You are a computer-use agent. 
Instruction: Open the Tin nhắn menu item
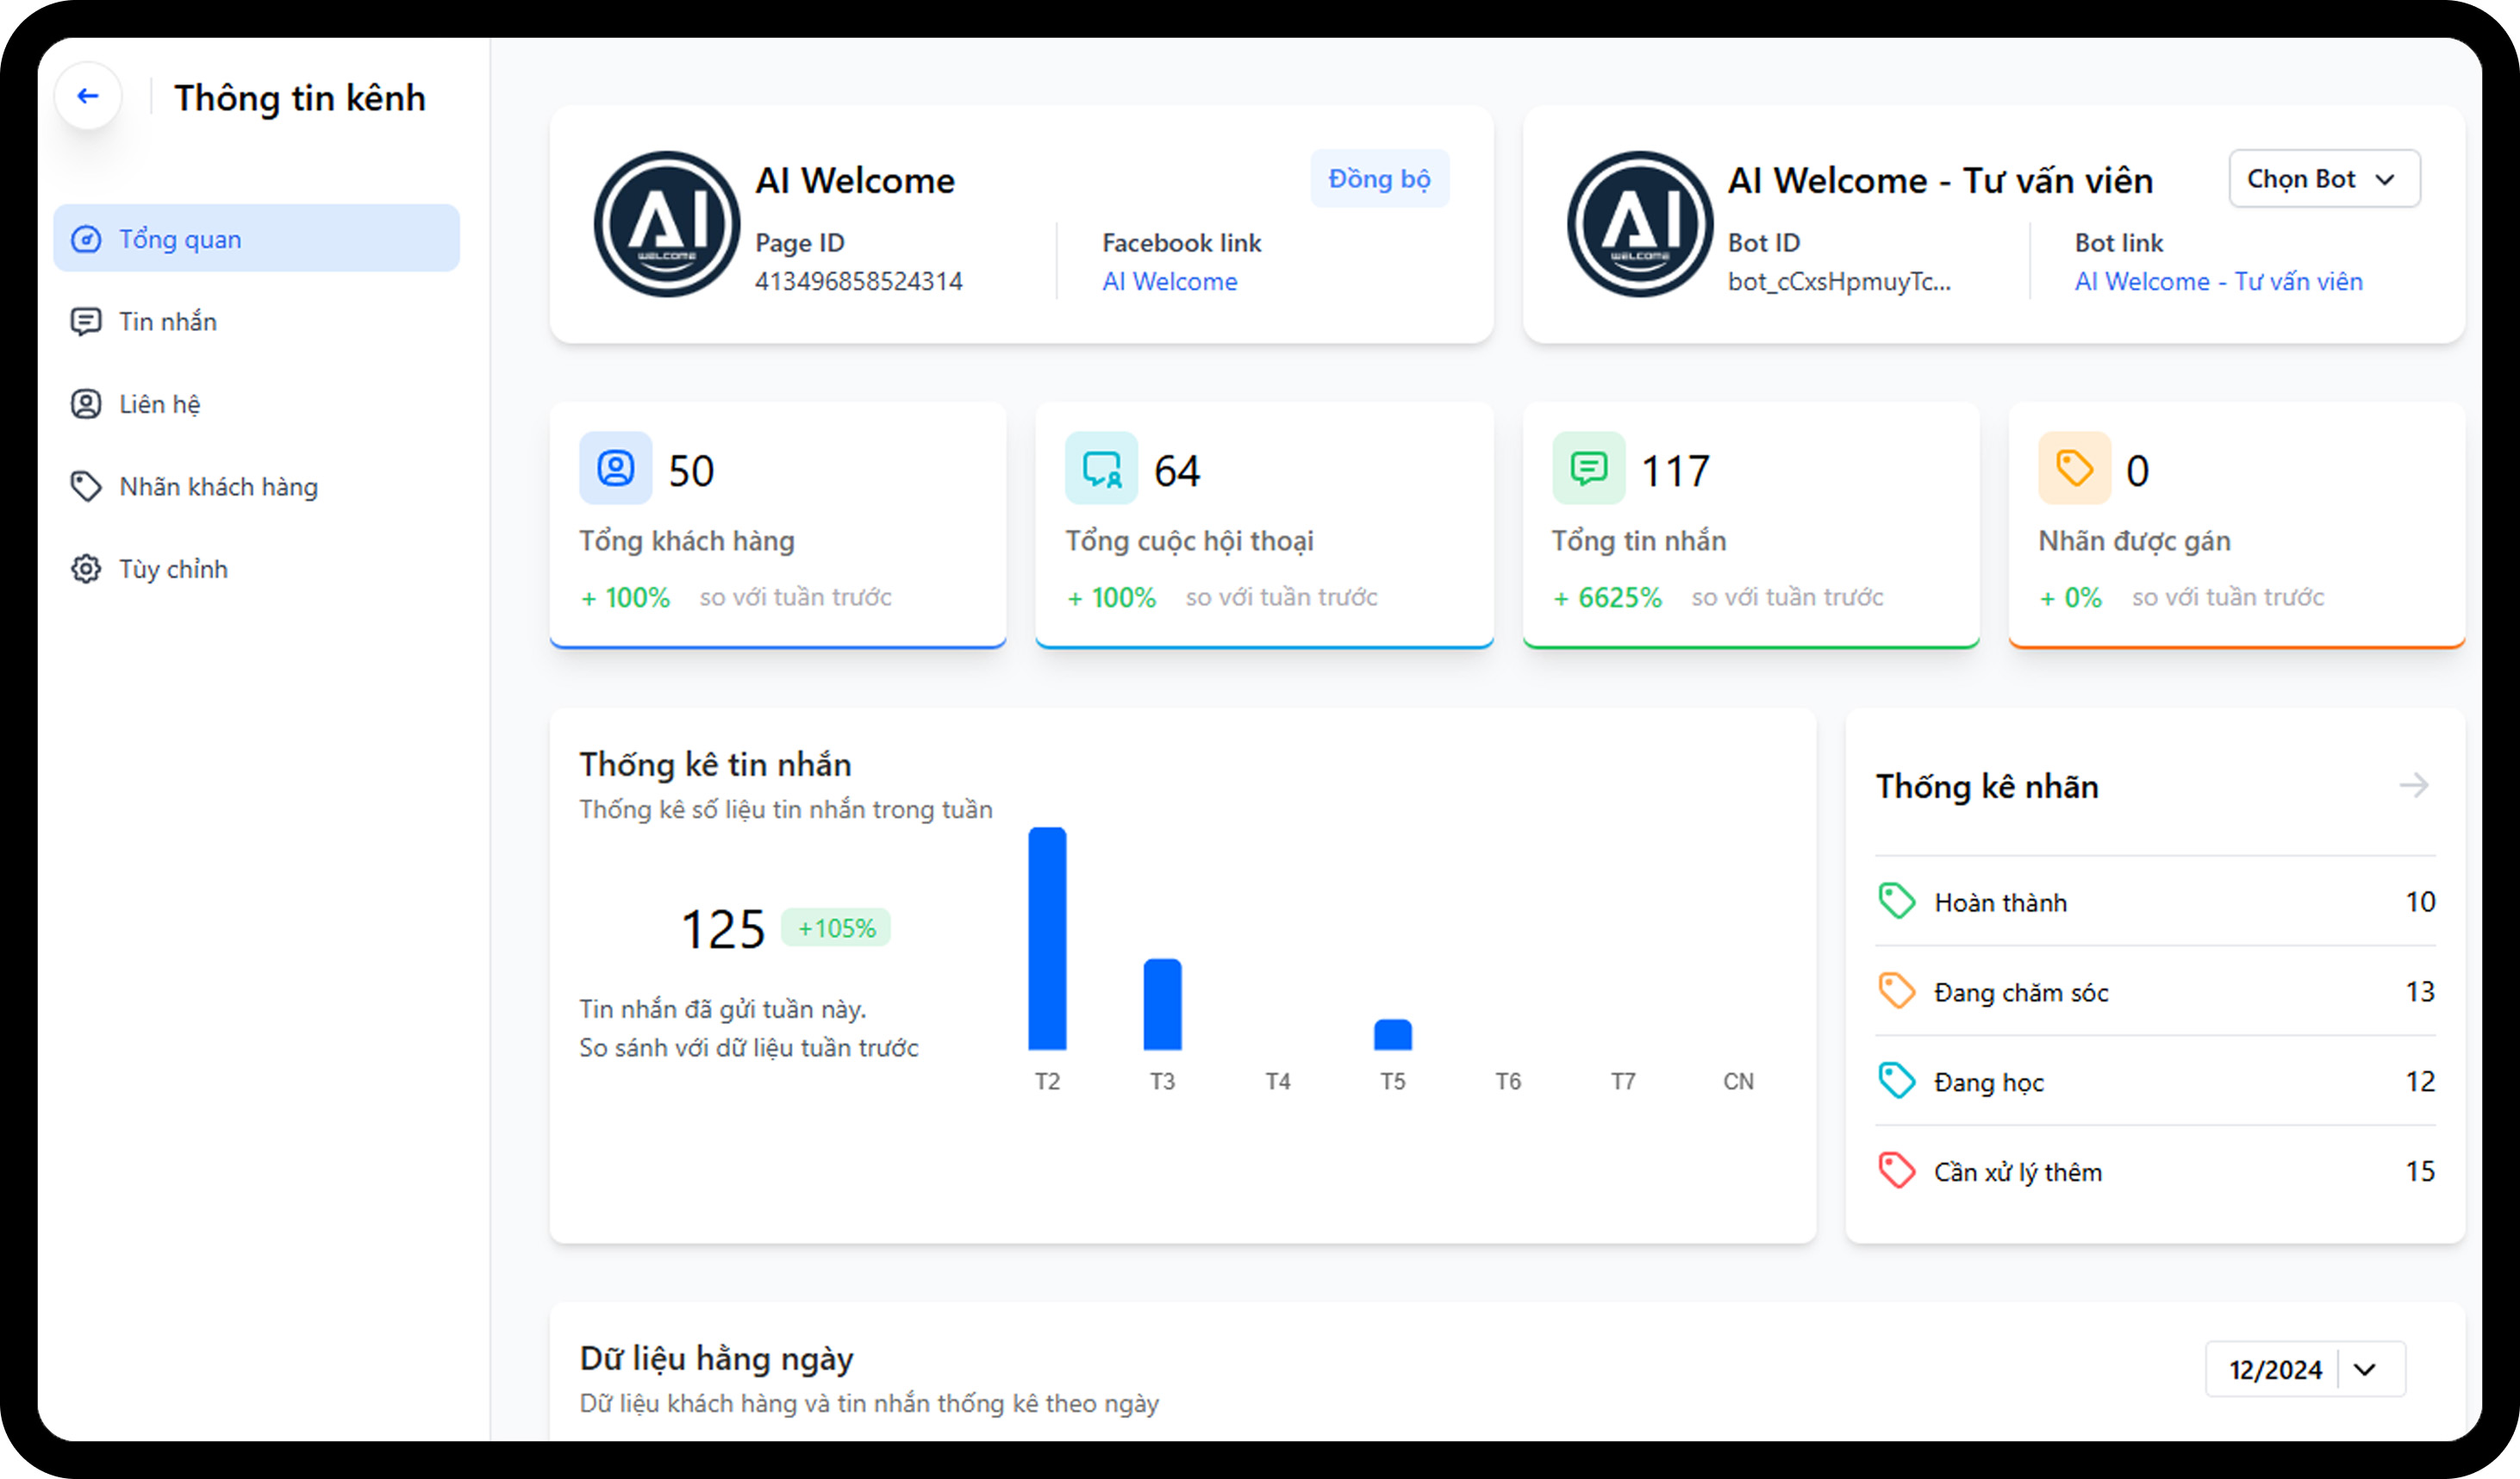click(x=167, y=321)
